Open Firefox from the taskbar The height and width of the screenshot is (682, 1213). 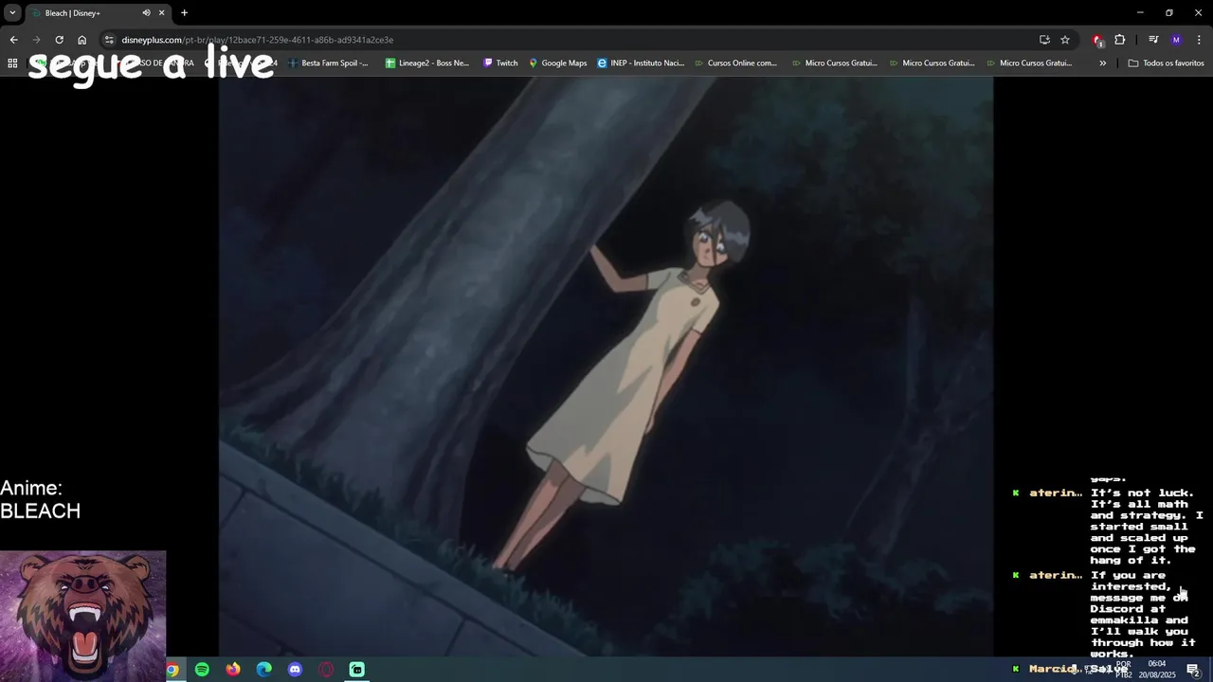[233, 670]
